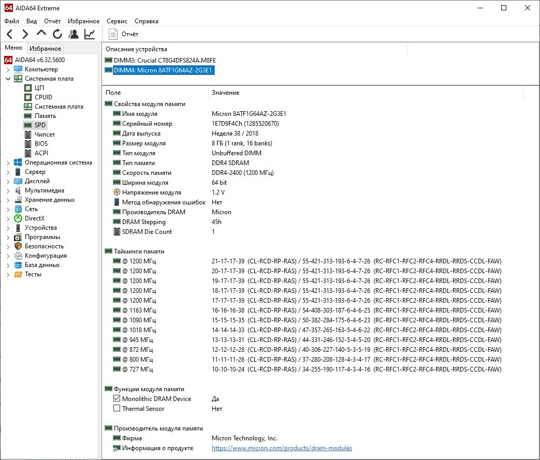Open the user icon in the toolbar
540x460 pixels.
tap(74, 34)
